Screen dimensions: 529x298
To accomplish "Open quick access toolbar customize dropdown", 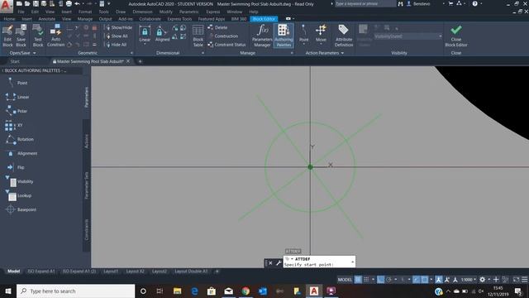I will 109,3.
